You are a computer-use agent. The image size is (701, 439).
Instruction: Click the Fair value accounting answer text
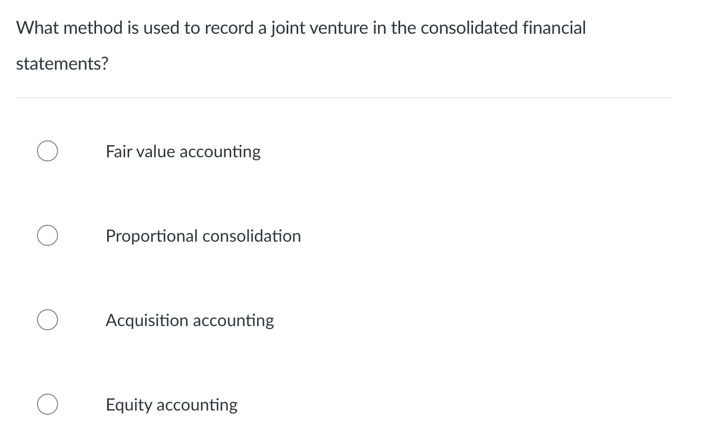pyautogui.click(x=183, y=152)
